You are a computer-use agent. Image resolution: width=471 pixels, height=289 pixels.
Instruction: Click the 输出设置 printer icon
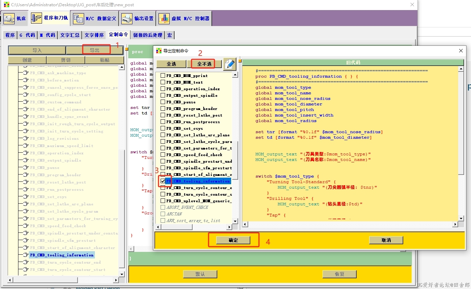tap(127, 18)
